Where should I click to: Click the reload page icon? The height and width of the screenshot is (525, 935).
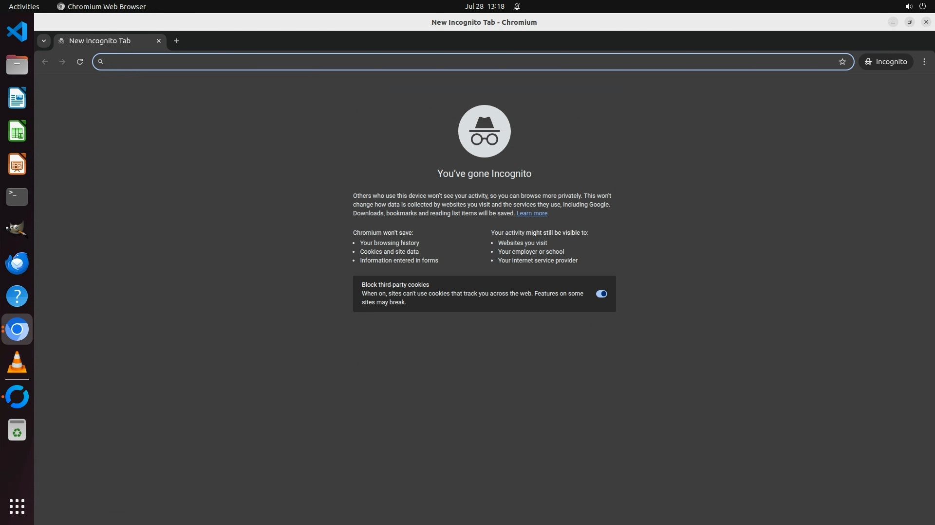pos(80,62)
